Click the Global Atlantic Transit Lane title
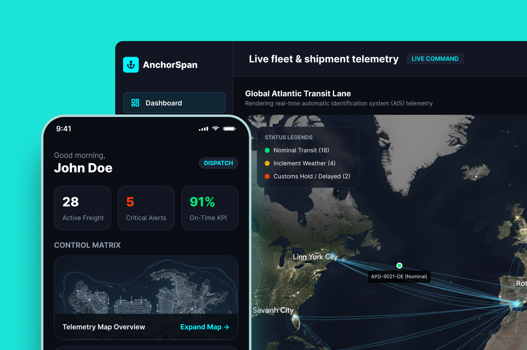Screen dimensions: 527x350 298,94
